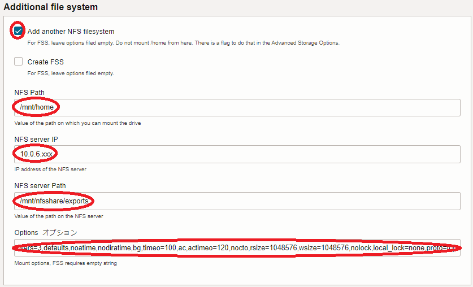This screenshot has height=287, width=473.
Task: Click the 'path on the NFS server' hint
Action: tap(59, 216)
